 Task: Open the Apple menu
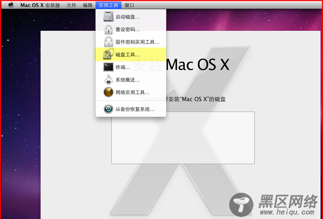[x=11, y=5]
